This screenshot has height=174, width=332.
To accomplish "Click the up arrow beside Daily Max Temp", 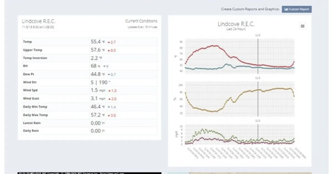I will coord(109,115).
